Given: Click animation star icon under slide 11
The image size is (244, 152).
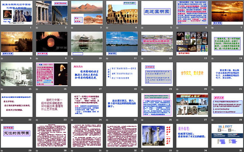Looking at the screenshot, I should pos(107,58).
